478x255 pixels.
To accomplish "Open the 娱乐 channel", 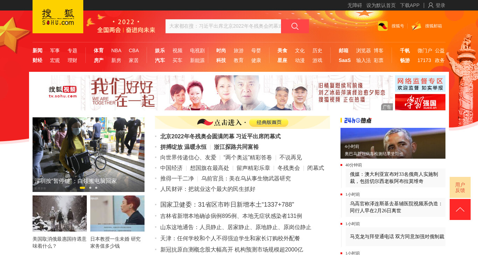I will tap(160, 50).
